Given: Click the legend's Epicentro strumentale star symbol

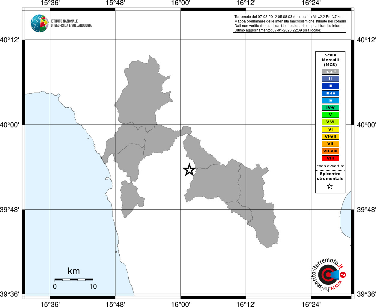Looking at the screenshot, I should pyautogui.click(x=330, y=186).
